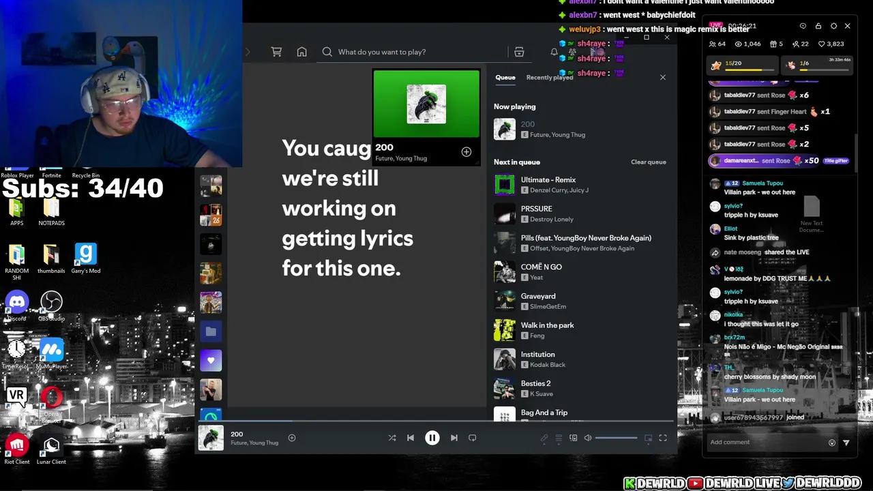Play Ultimate - Remix from queue
Viewport: 873px width, 491px height.
coord(580,185)
